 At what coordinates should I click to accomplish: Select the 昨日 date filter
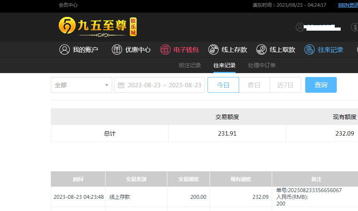click(254, 85)
